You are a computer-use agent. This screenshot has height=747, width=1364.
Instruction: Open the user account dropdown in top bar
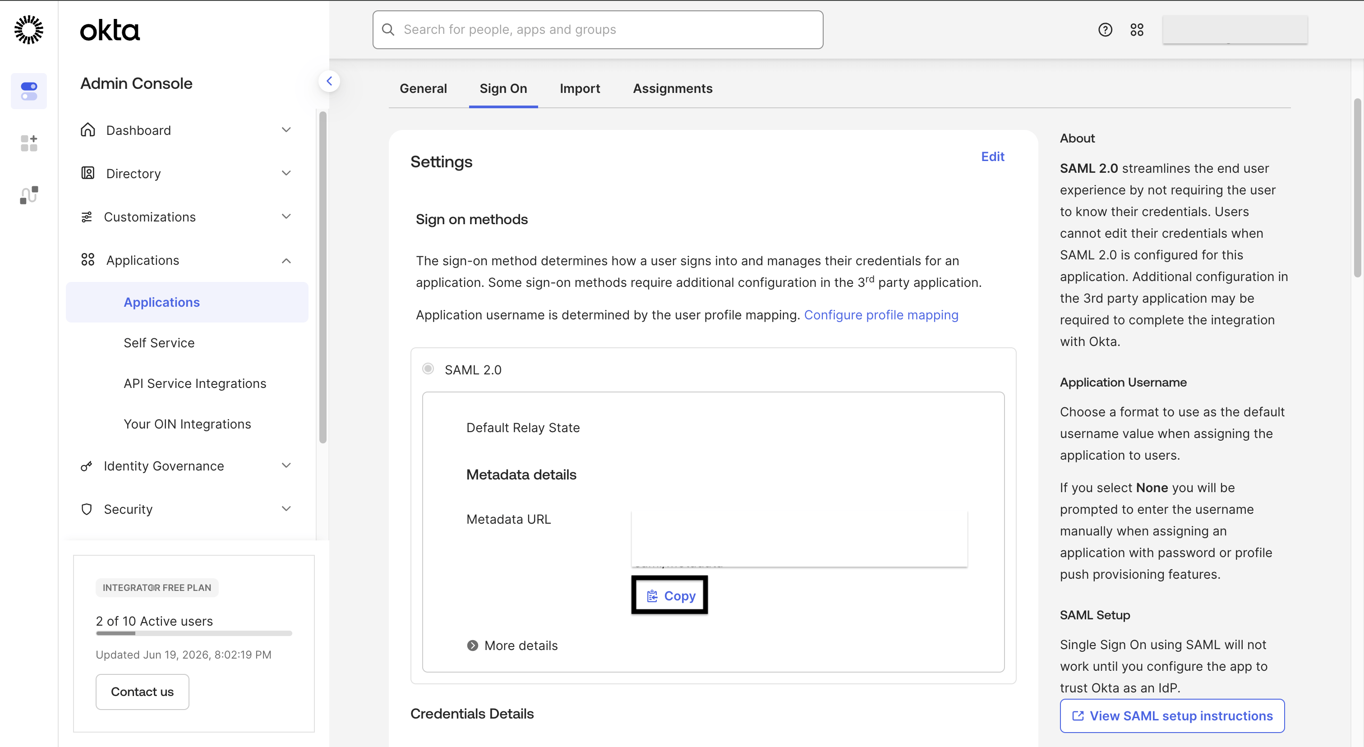click(x=1235, y=30)
